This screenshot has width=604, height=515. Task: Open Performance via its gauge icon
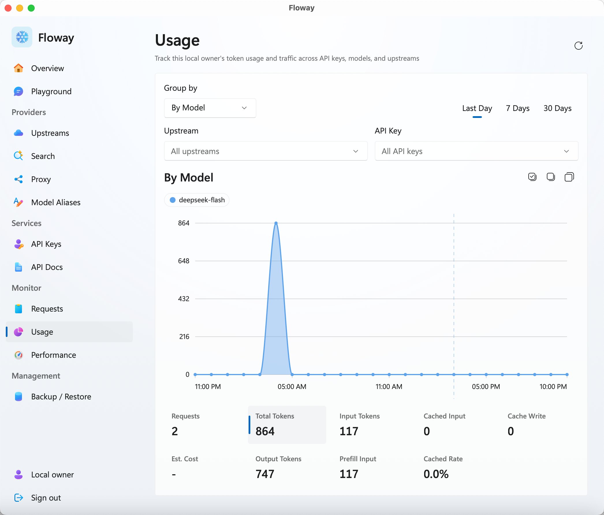click(18, 355)
